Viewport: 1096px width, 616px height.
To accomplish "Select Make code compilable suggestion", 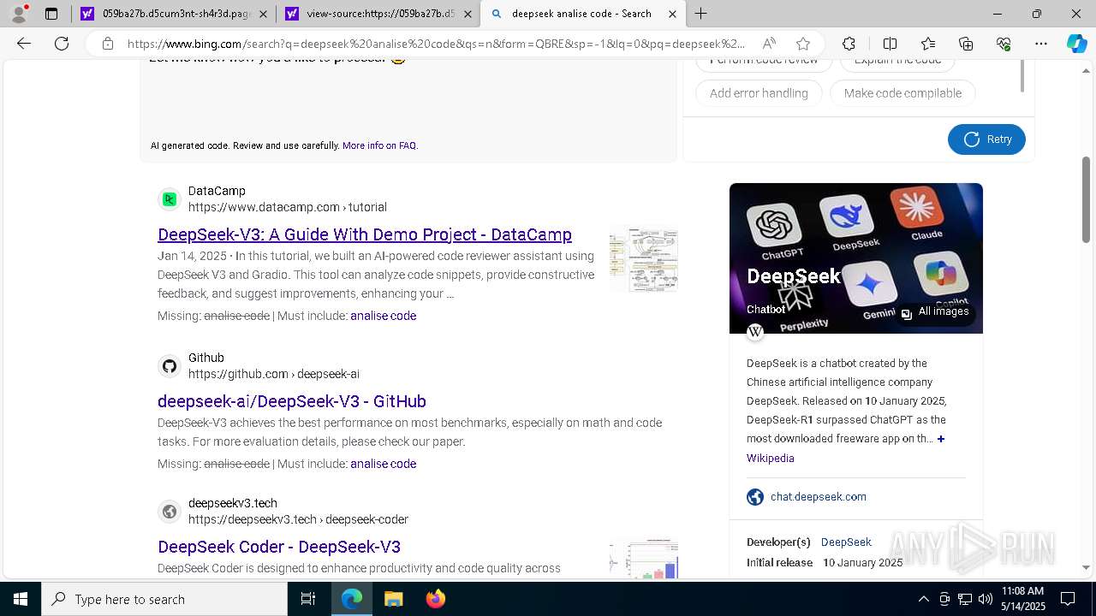I will pos(902,93).
